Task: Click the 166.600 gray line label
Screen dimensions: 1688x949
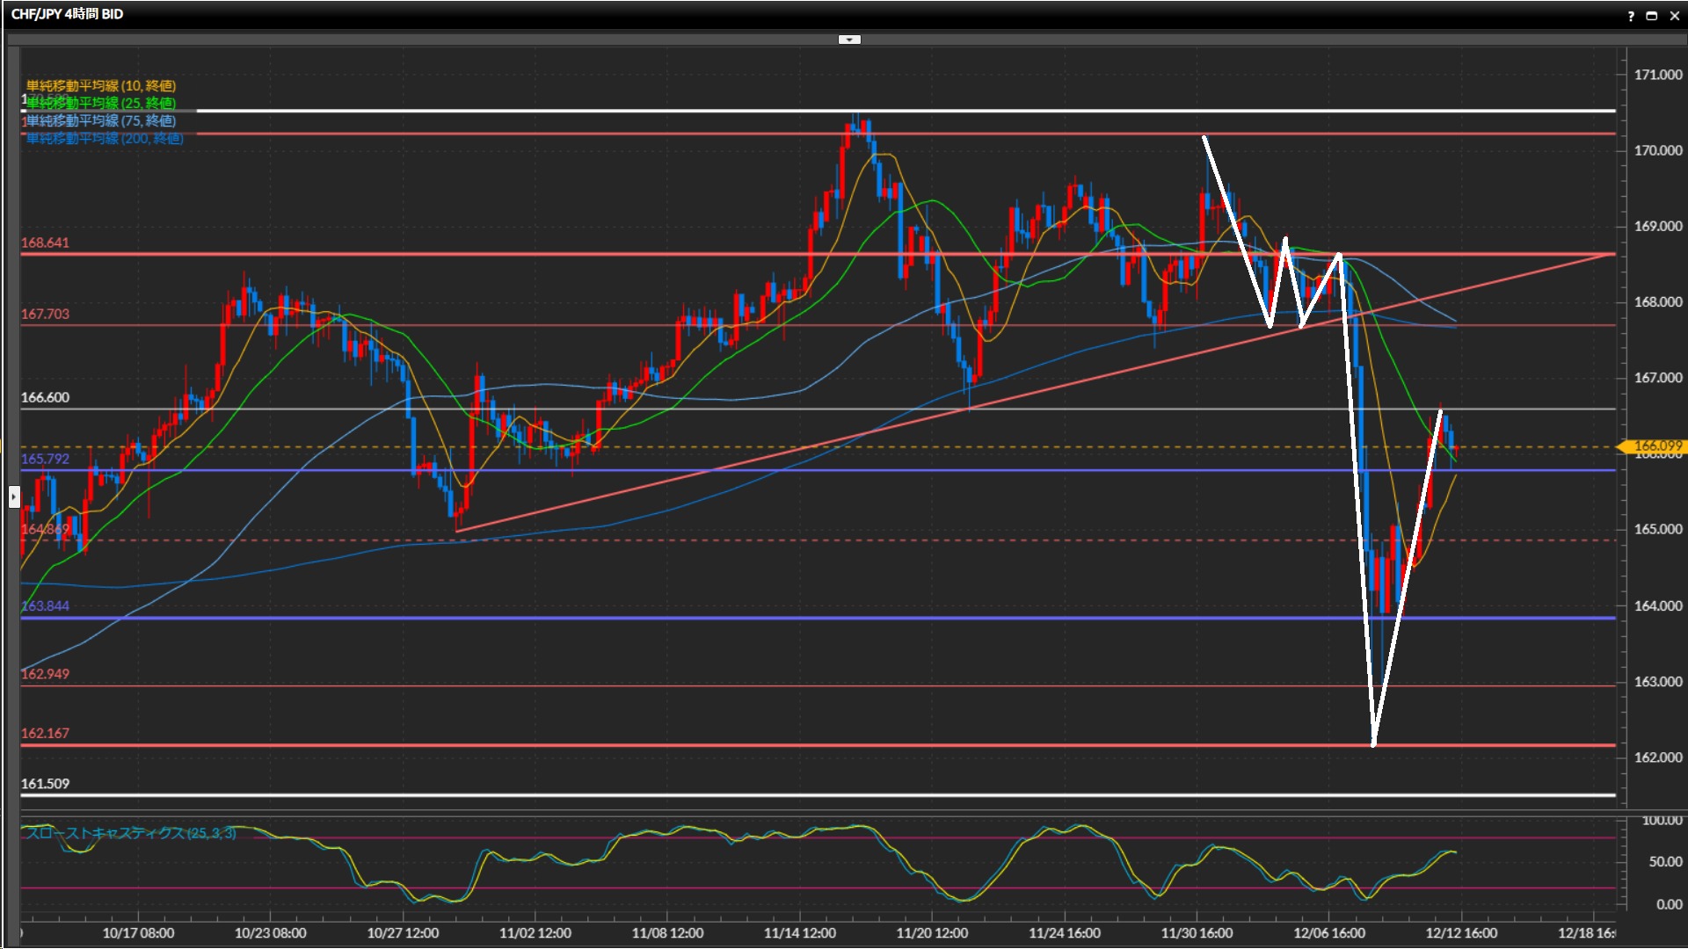Action: tap(45, 397)
